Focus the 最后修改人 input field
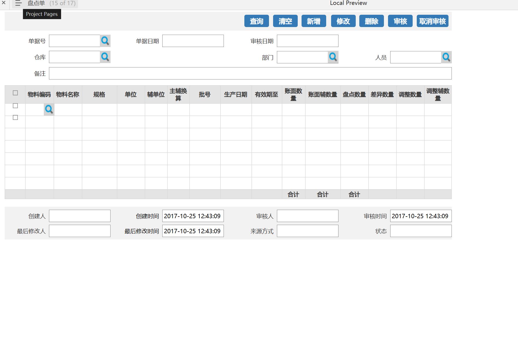 tap(80, 231)
